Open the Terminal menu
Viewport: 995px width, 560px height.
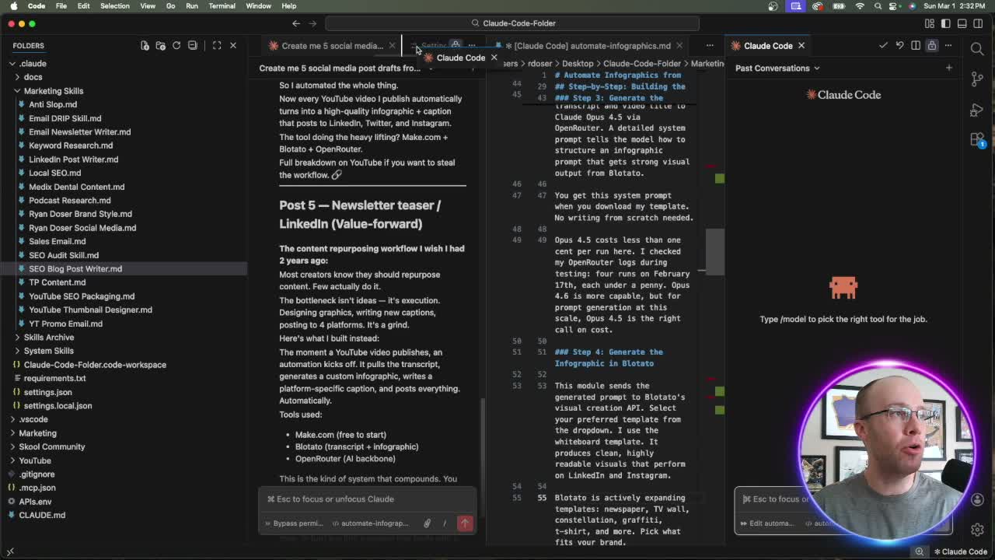pyautogui.click(x=222, y=6)
